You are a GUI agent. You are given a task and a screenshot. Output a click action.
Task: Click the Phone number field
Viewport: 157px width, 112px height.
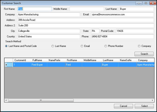[x=122, y=37]
